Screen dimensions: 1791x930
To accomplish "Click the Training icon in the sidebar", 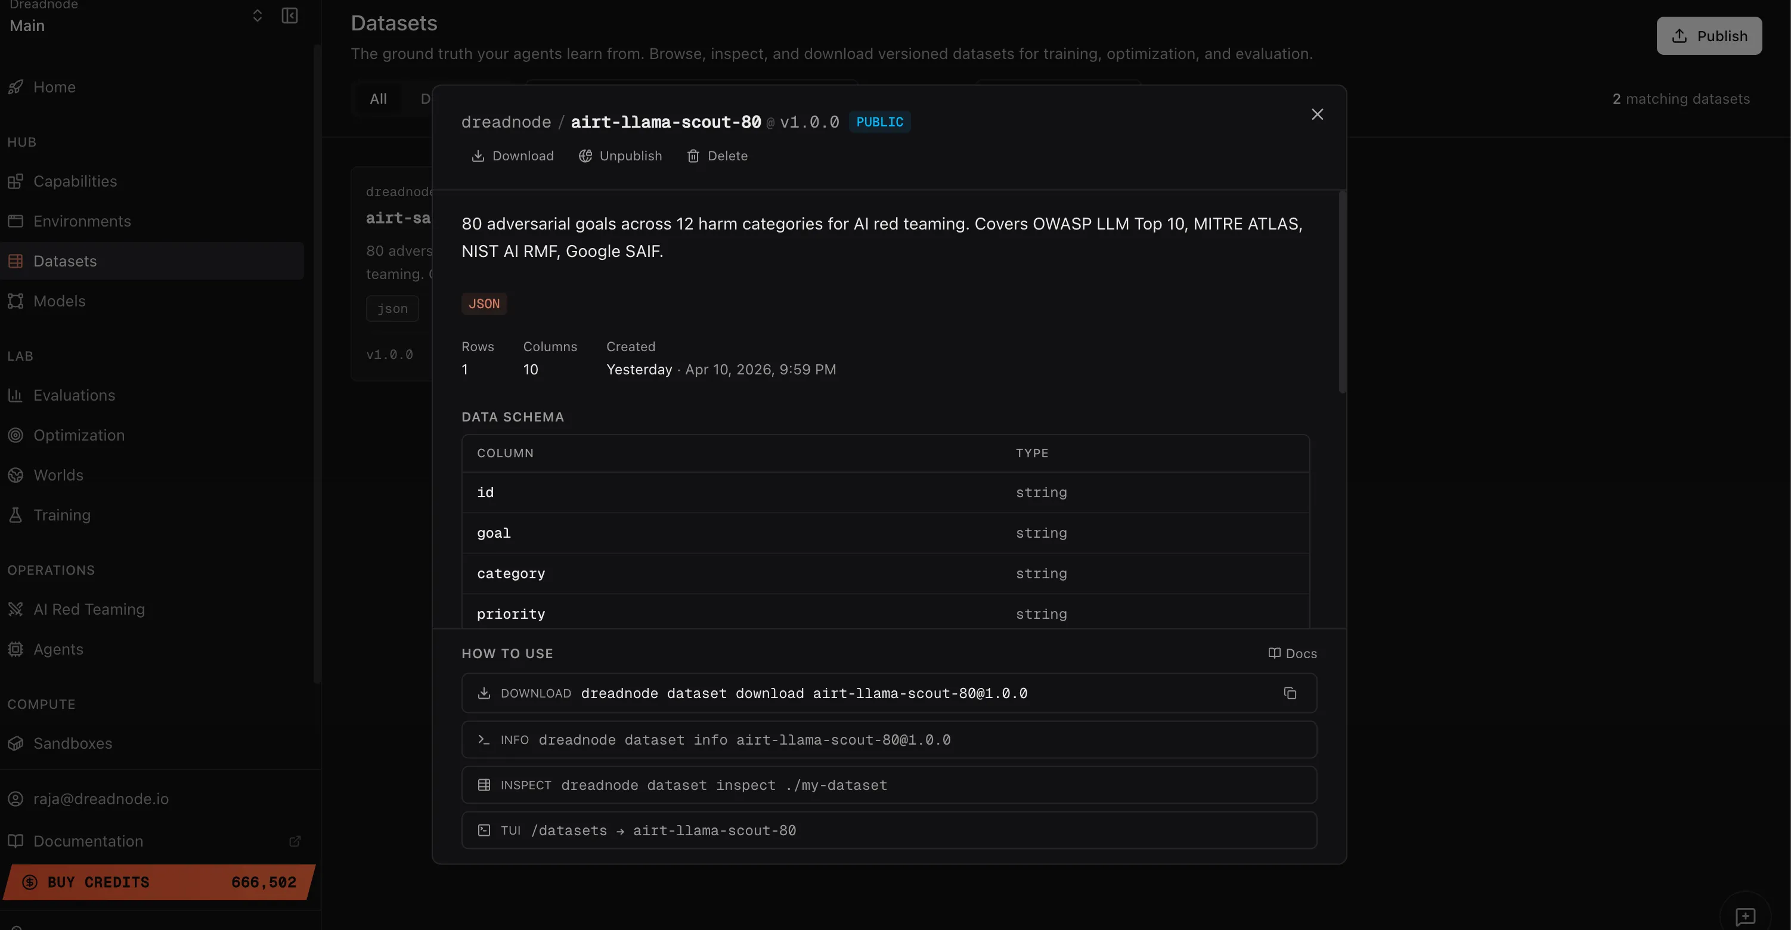I will [x=16, y=514].
